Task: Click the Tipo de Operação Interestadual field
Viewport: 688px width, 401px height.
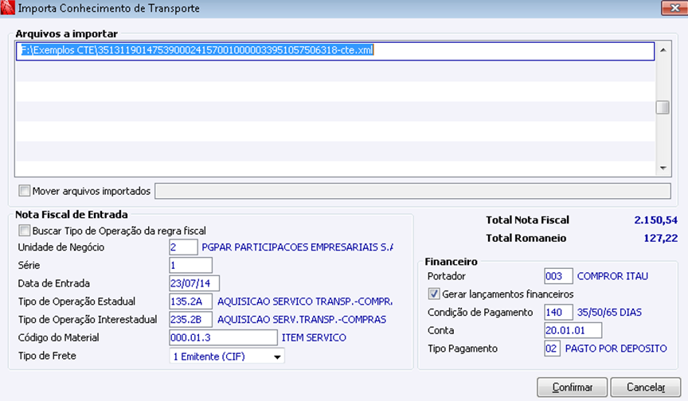Action: [x=190, y=320]
